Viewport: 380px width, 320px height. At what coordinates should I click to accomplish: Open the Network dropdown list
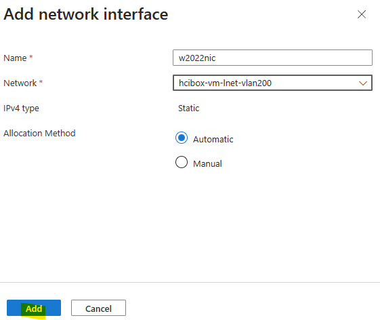pos(272,83)
